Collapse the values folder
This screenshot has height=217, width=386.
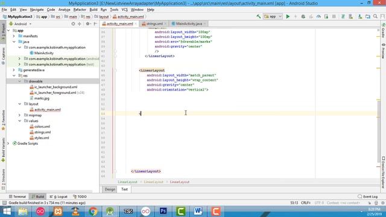pyautogui.click(x=20, y=121)
